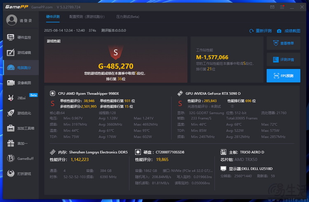Open 喜加一 gift box icon

pos(11,144)
